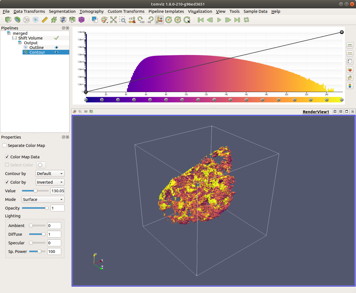Open the Sample Data menu
This screenshot has width=356, height=293.
[x=255, y=11]
